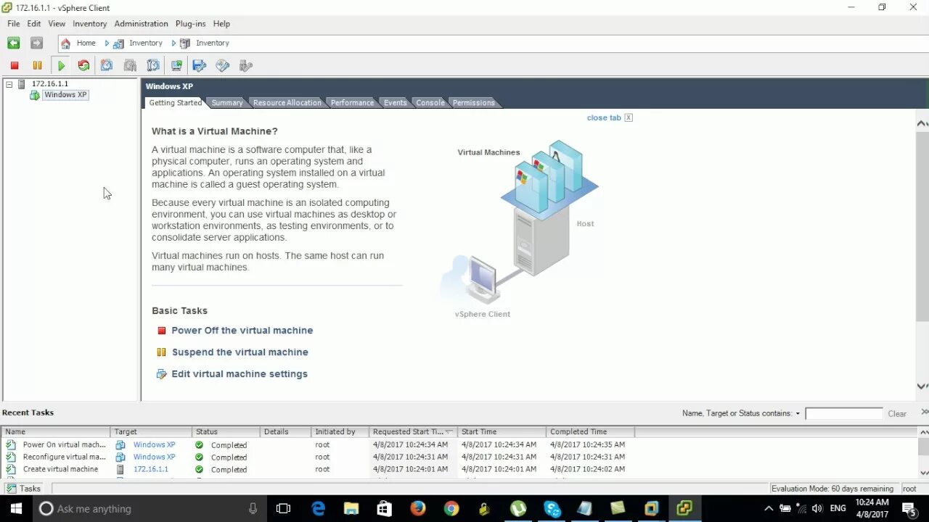Click Power Off the virtual machine link
Viewport: 929px width, 522px height.
click(x=242, y=331)
